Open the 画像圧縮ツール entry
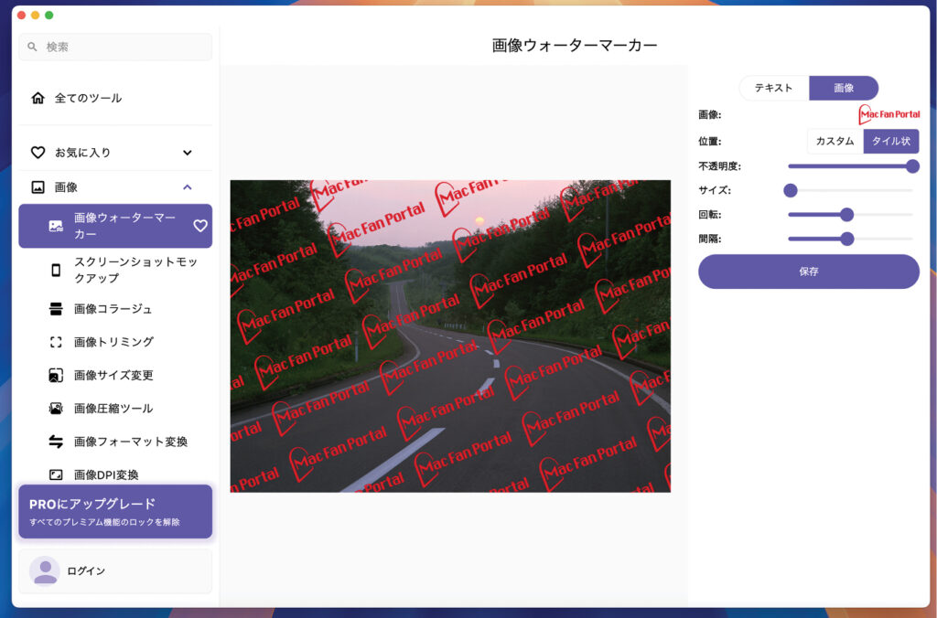The image size is (937, 618). tap(115, 409)
